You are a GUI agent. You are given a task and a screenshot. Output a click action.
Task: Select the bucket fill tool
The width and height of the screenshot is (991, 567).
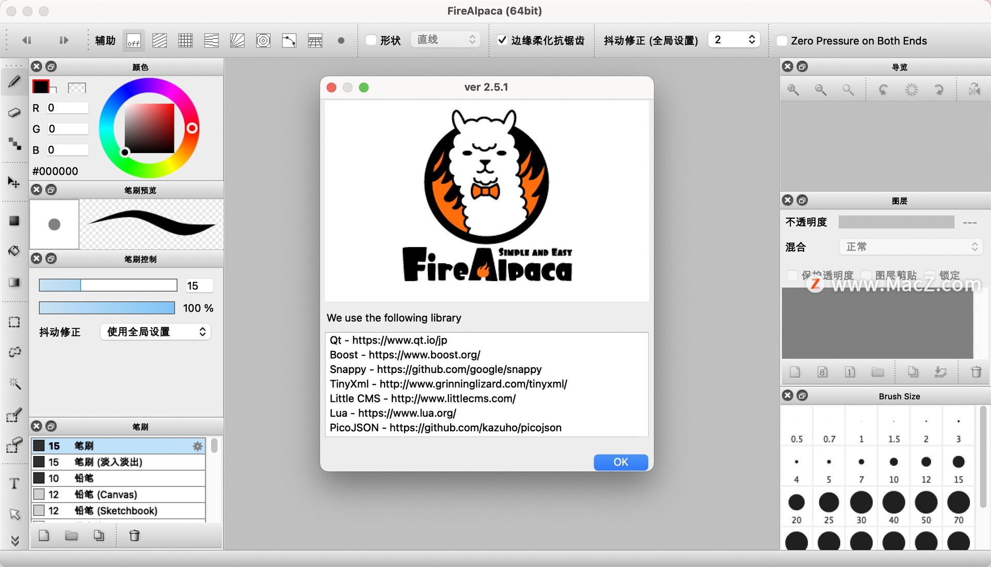click(14, 251)
